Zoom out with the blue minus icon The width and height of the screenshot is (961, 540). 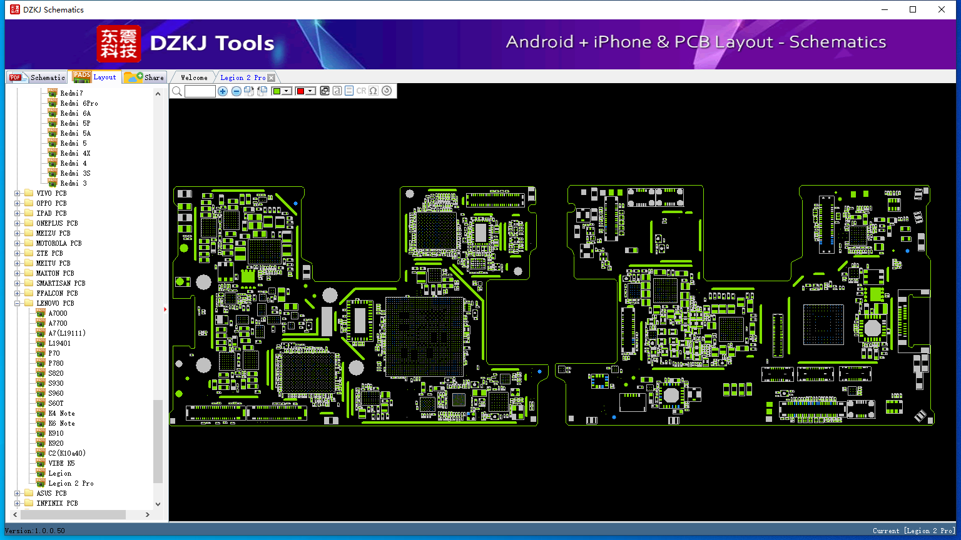[x=236, y=91]
